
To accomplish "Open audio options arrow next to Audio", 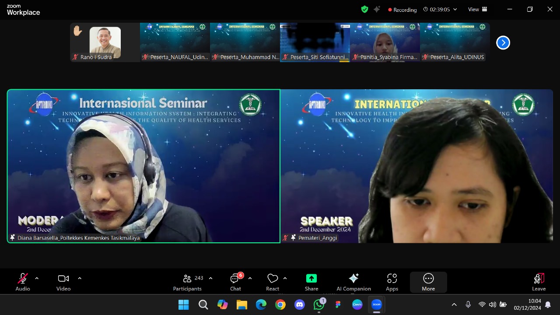I will tap(37, 278).
